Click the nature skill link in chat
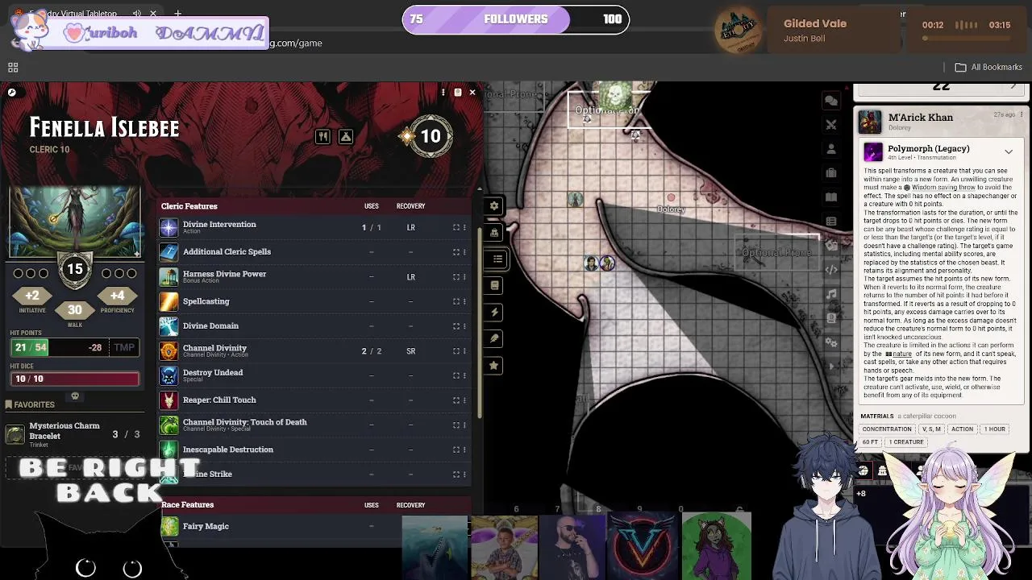Screen dimensions: 1032x580 tap(902, 354)
